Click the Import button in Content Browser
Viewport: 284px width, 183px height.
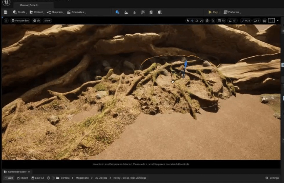[22, 178]
